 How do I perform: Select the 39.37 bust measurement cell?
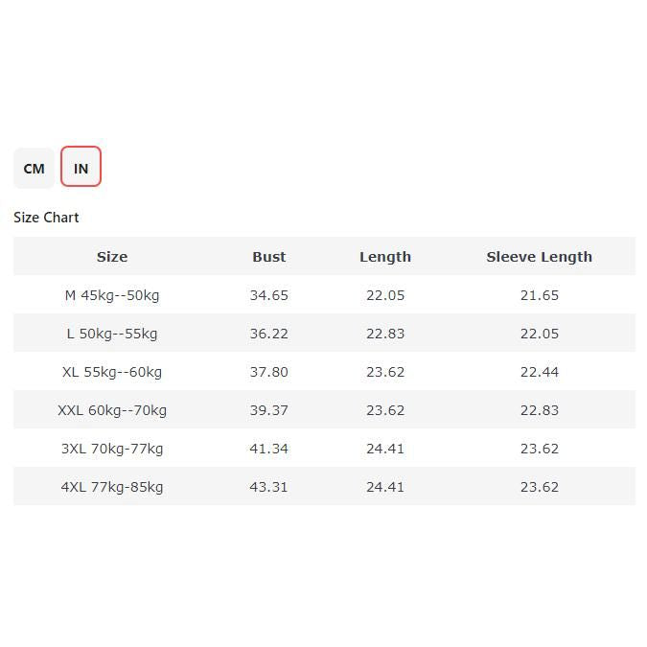[x=269, y=410]
